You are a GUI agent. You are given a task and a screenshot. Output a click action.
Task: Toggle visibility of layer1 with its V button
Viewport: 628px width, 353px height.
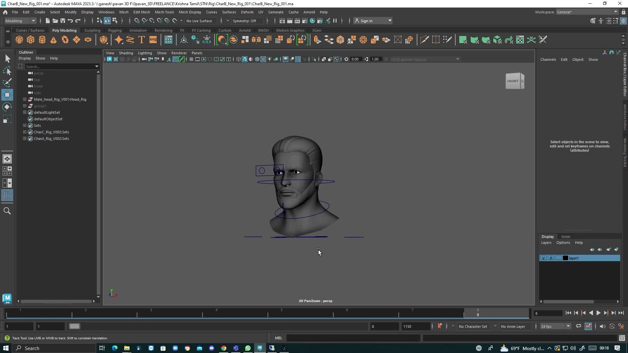tap(543, 258)
